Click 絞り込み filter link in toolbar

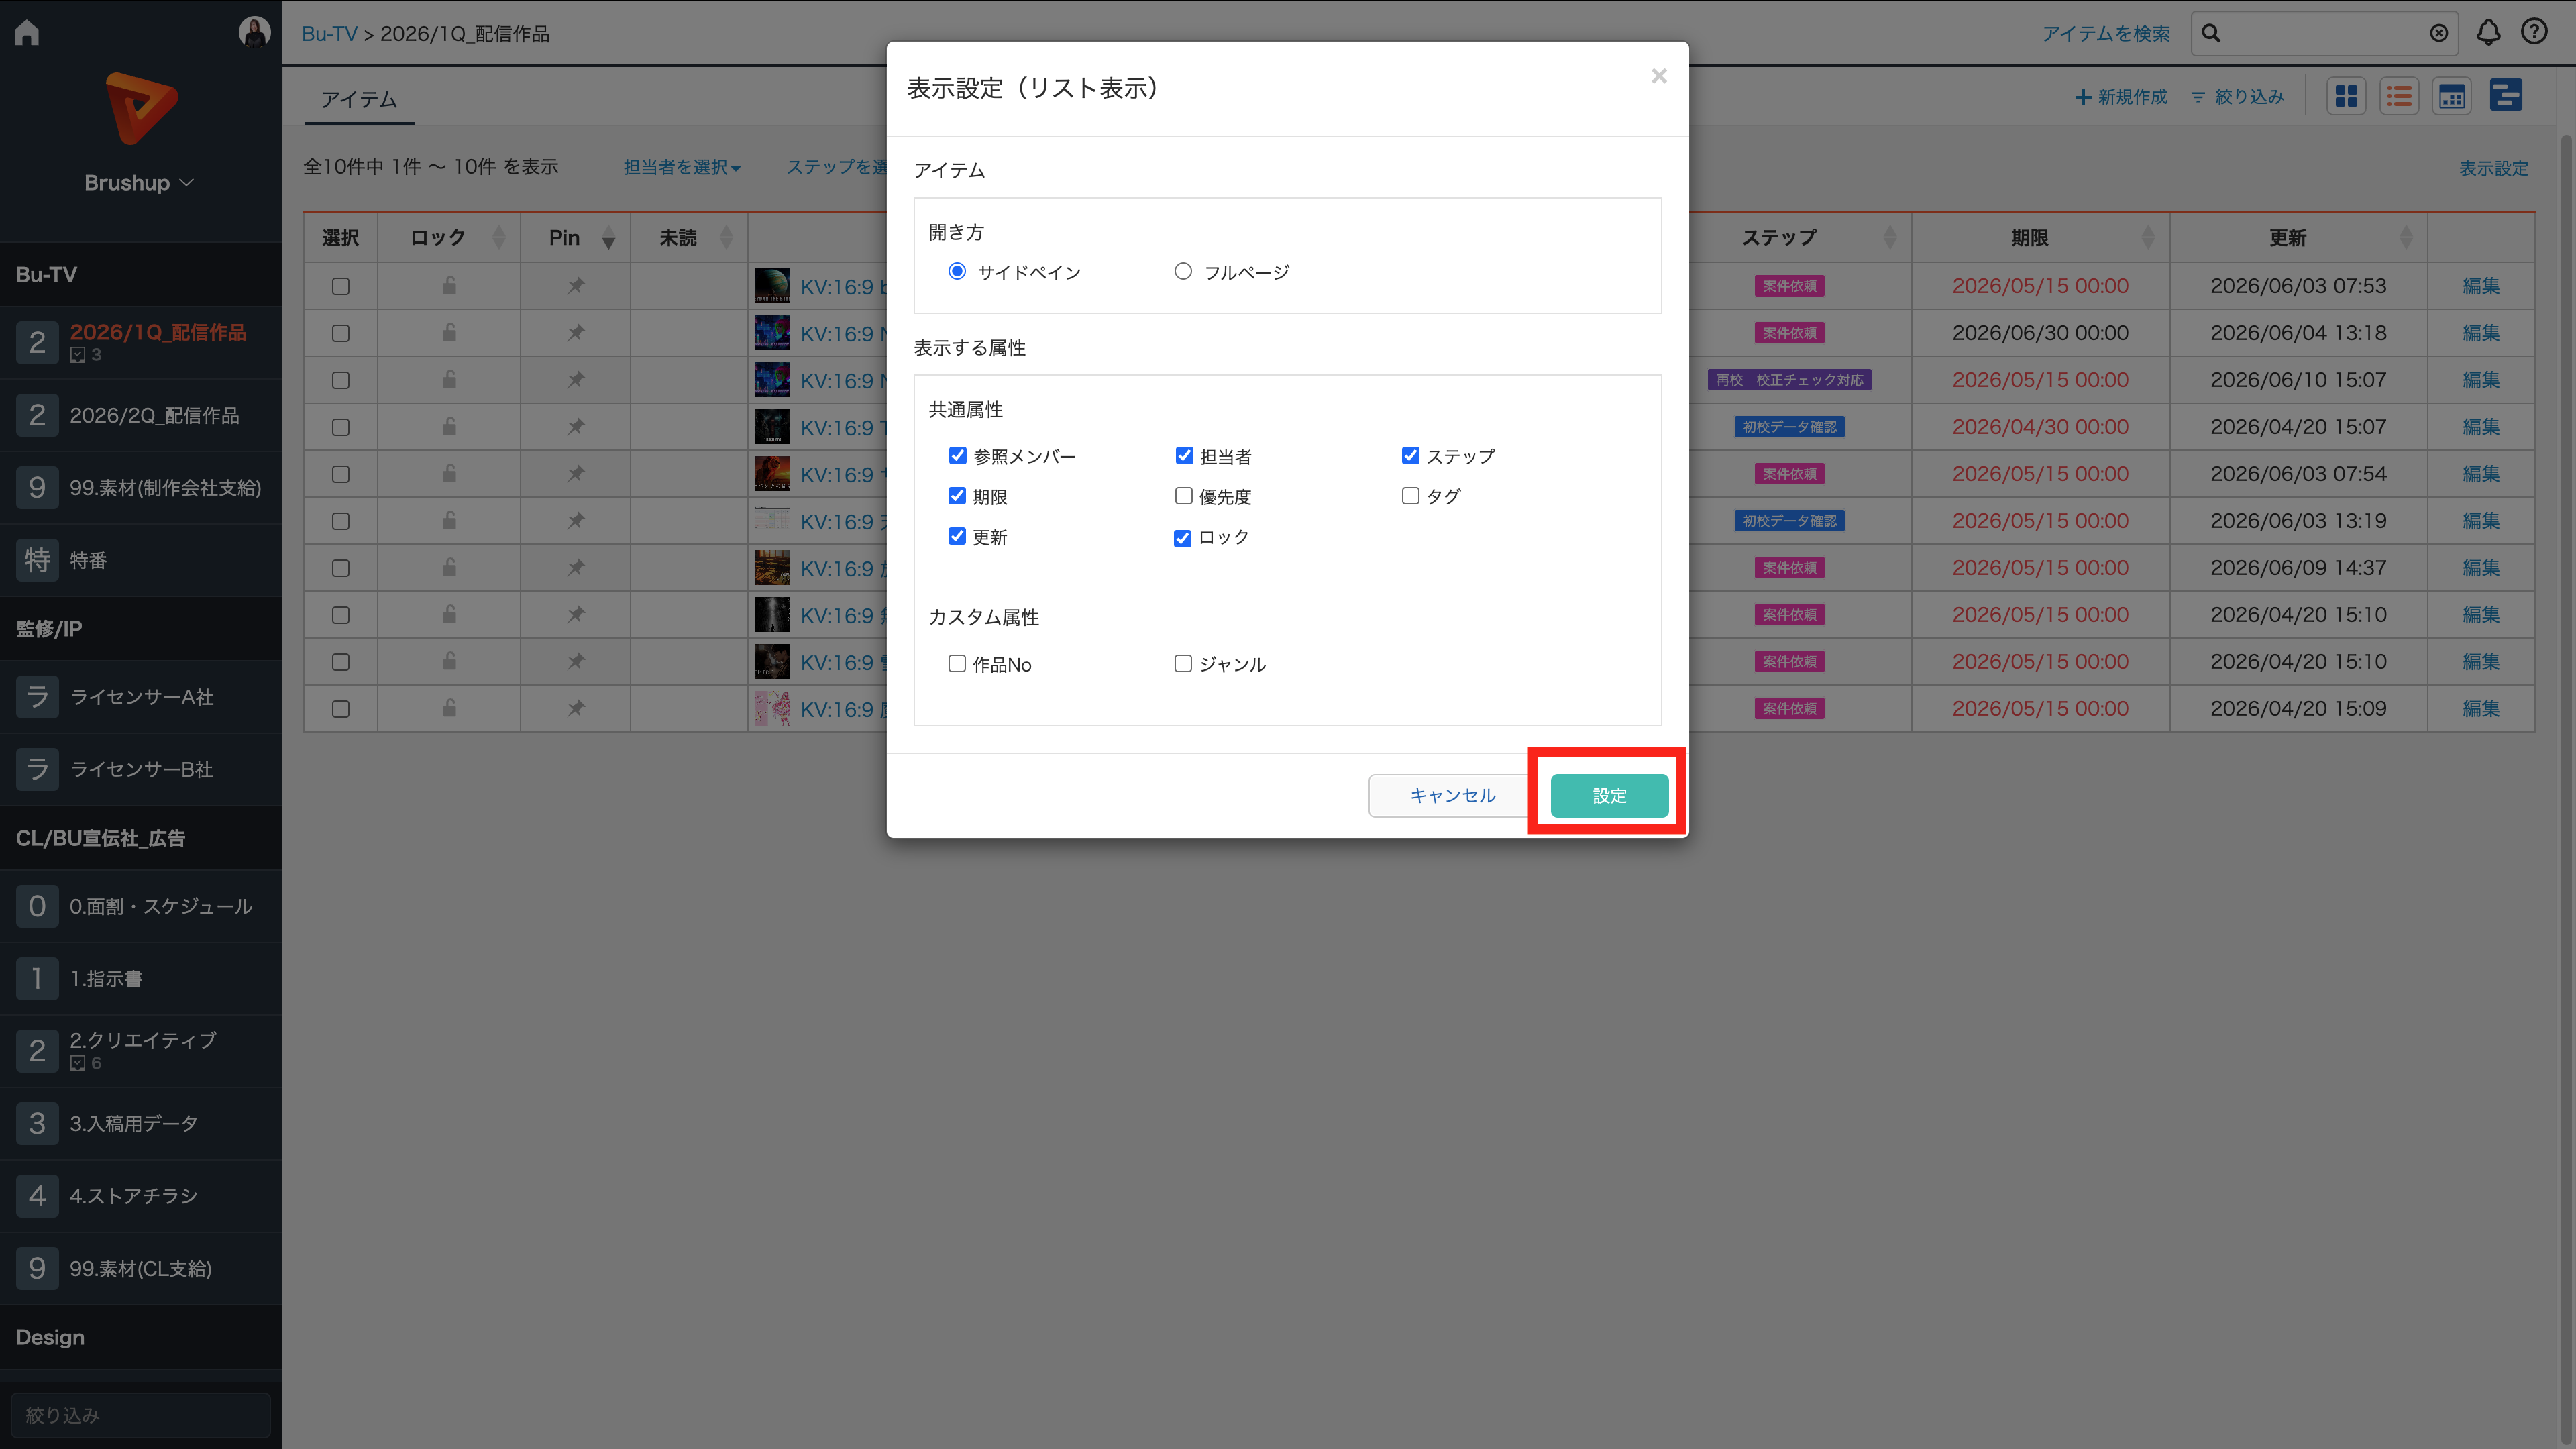click(x=2237, y=96)
